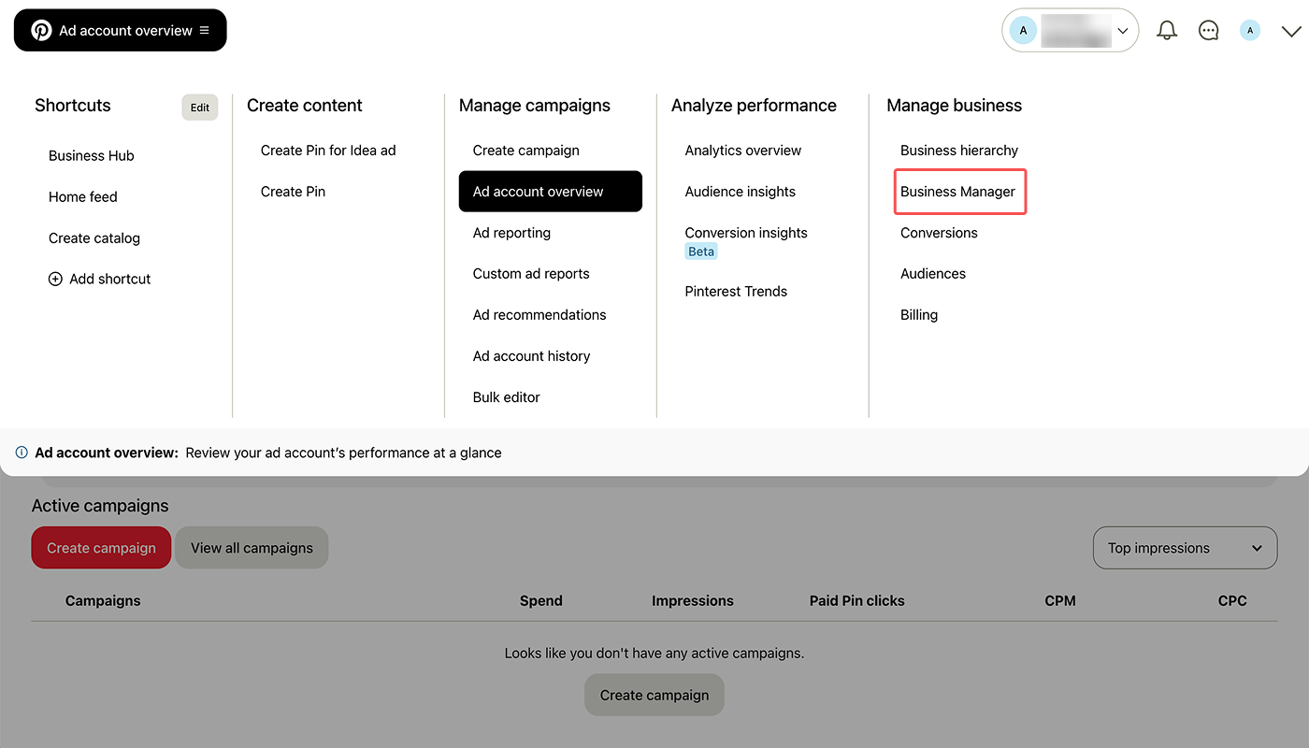Open the messages chat bubble icon
Viewport: 1309px width, 748px height.
(1209, 31)
